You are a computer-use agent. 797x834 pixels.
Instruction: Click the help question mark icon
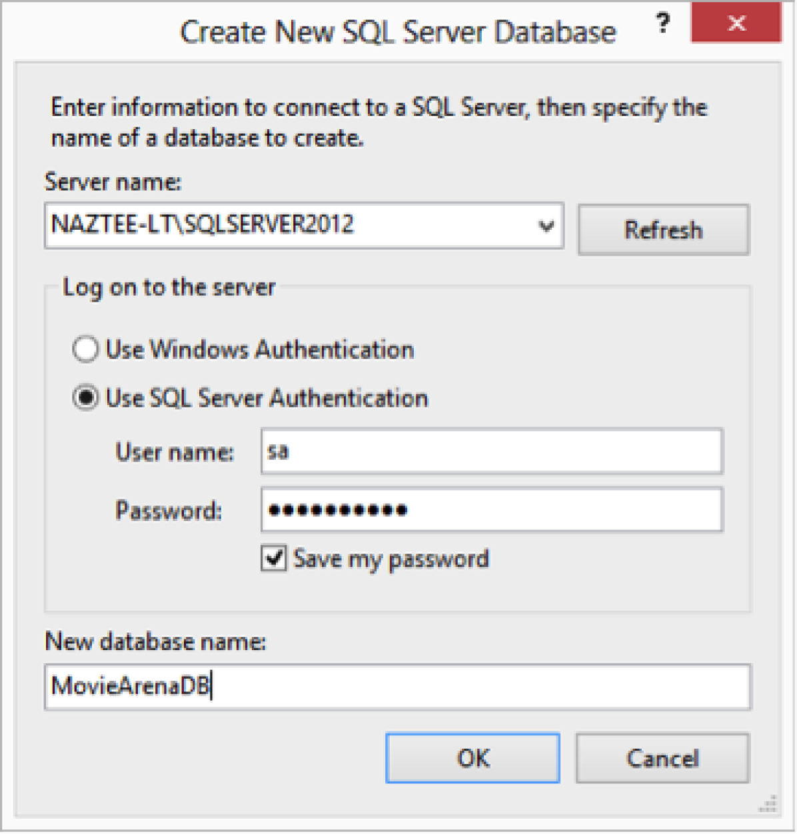pos(662,24)
